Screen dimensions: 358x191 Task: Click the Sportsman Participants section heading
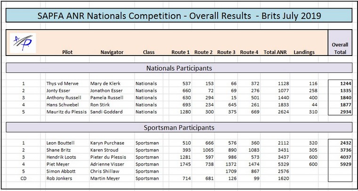pos(179,127)
